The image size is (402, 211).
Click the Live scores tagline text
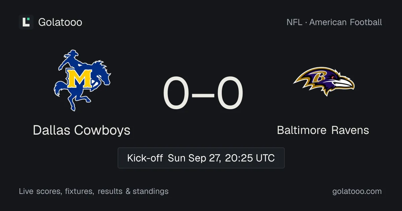click(94, 191)
